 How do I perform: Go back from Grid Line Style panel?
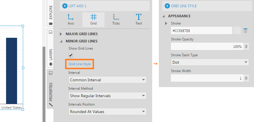click(x=167, y=6)
